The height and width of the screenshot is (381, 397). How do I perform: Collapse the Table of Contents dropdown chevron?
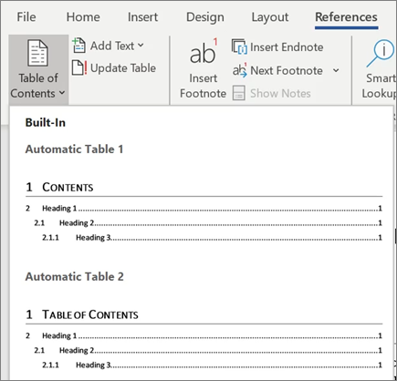point(62,92)
